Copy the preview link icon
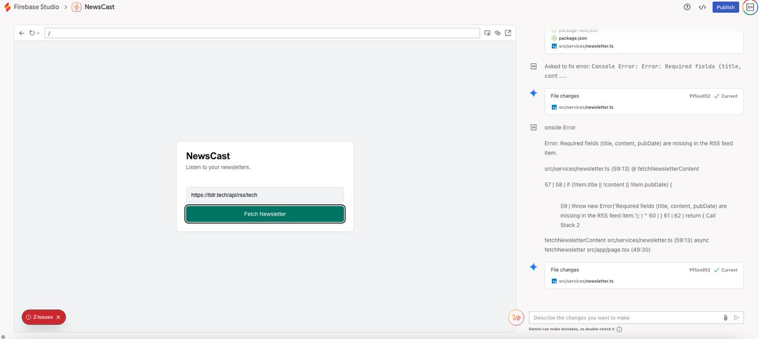This screenshot has width=759, height=339. tap(498, 33)
